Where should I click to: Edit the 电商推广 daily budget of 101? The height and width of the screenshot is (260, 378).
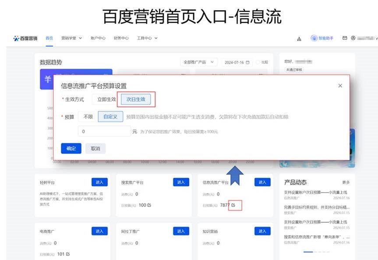[x=68, y=254]
